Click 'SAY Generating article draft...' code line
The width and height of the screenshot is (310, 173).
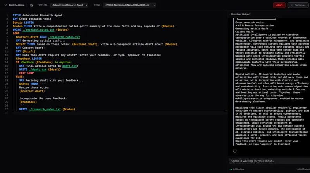pos(41,41)
